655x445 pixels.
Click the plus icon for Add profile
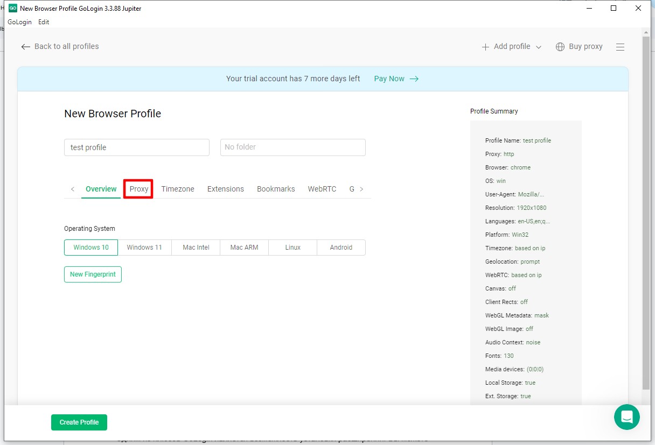click(x=485, y=47)
